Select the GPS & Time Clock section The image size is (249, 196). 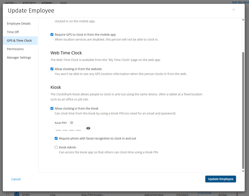[19, 41]
